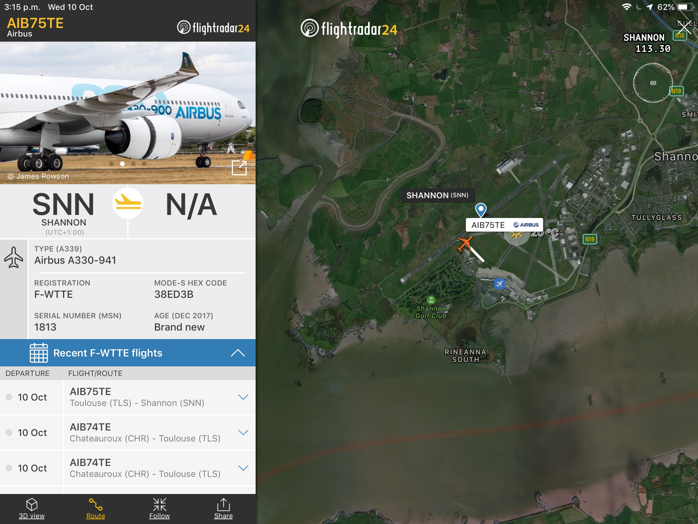Tap the AIB75TE Airbus map label
698x524 pixels.
504,225
